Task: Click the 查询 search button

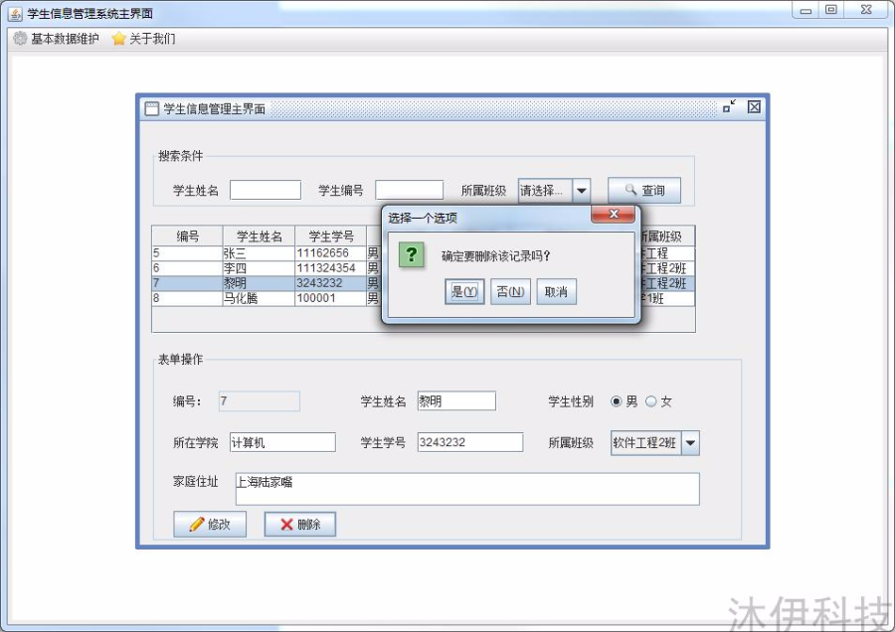Action: point(644,190)
